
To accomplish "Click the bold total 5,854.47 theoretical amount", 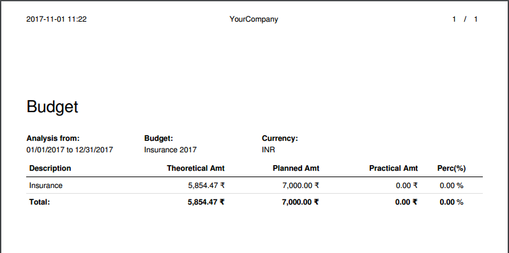I will (206, 202).
